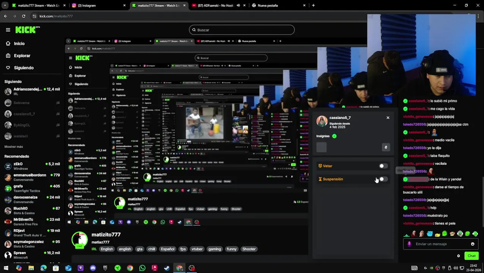The height and width of the screenshot is (273, 484).
Task: Open MrStivenTc Garena Free Fire channel
Action: coord(32,221)
